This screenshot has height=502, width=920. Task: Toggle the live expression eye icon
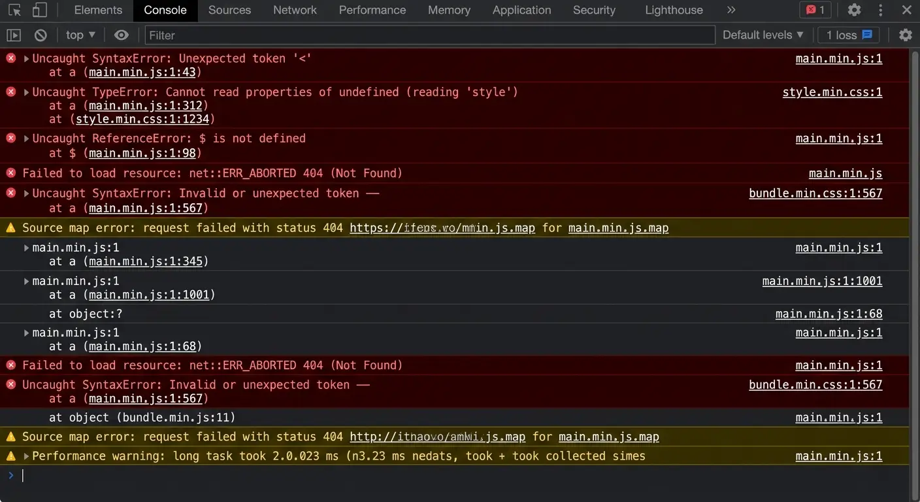coord(122,35)
